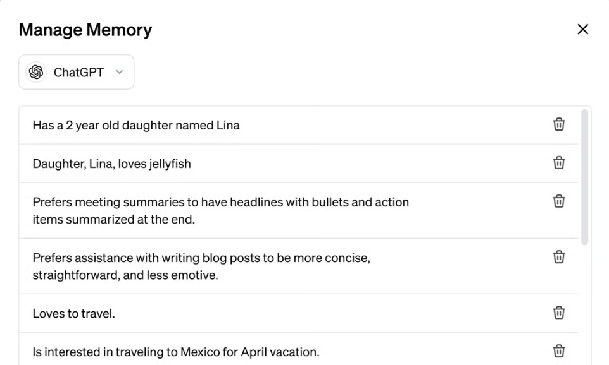Click the 'ChatGPT' label in the selector
Image resolution: width=609 pixels, height=365 pixels.
[79, 73]
